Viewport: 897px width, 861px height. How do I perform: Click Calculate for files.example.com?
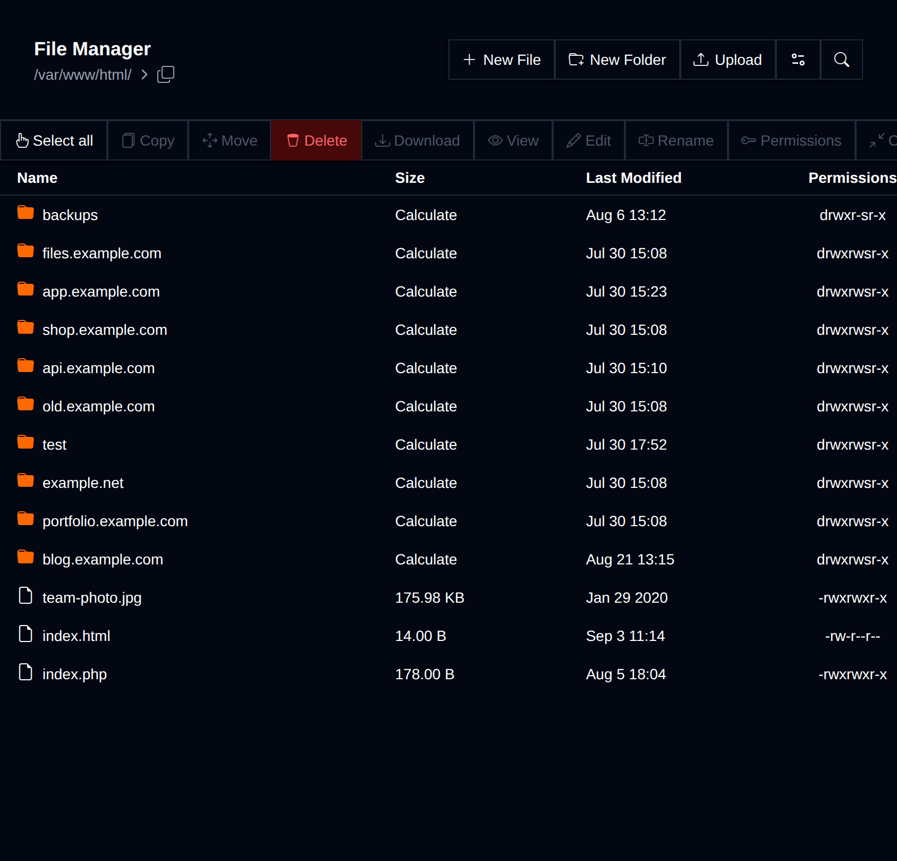tap(426, 254)
